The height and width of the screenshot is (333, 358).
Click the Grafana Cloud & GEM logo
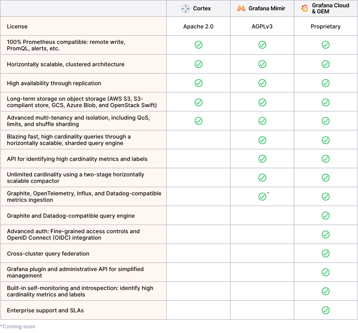(305, 9)
